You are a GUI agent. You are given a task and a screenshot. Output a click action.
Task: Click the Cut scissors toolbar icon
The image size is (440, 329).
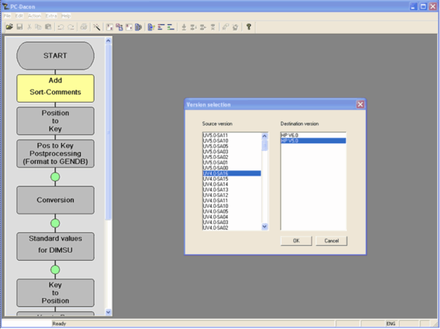click(29, 27)
